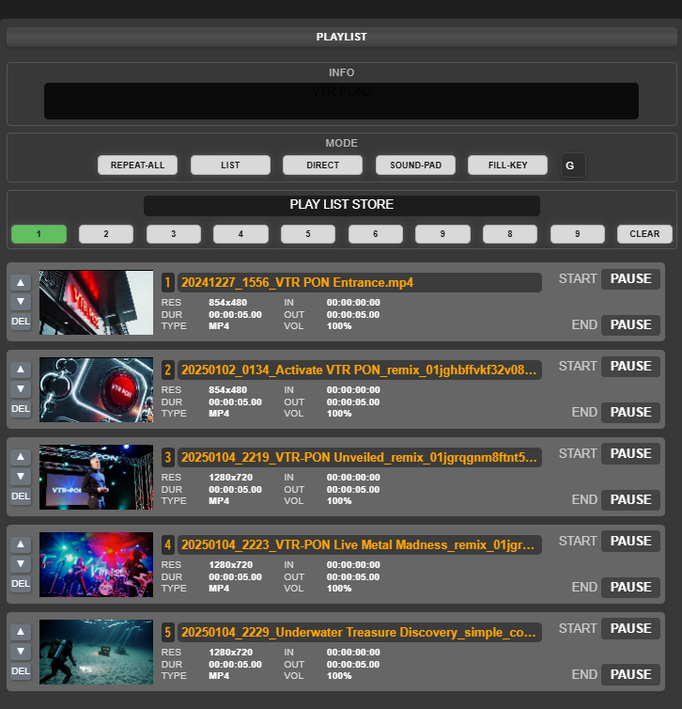
Task: Click the move-up arrow for clip 5
Action: 21,632
